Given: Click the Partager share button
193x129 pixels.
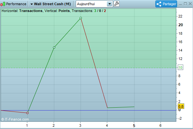Looking at the screenshot, I should click(166, 4).
